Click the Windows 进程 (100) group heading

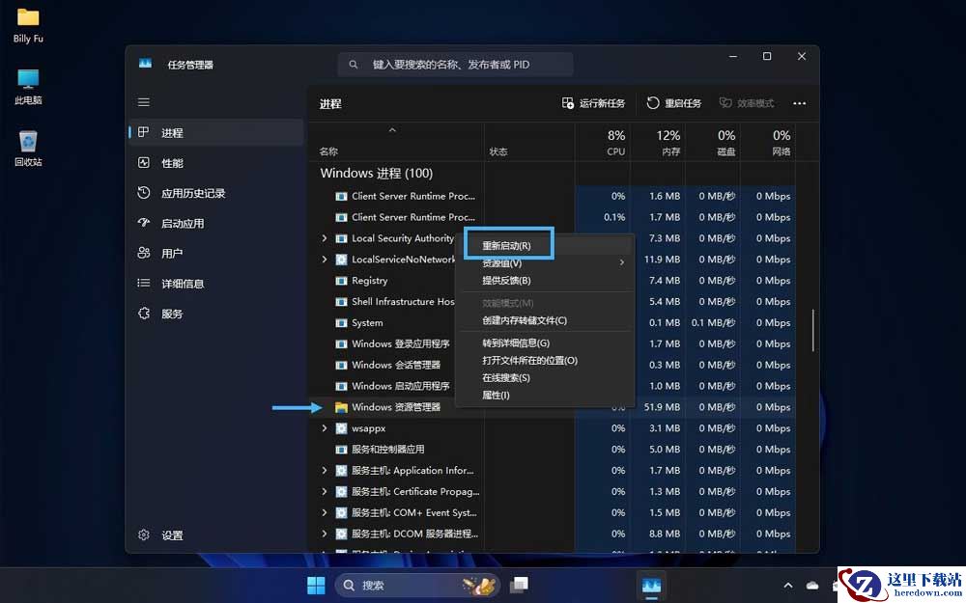point(377,173)
